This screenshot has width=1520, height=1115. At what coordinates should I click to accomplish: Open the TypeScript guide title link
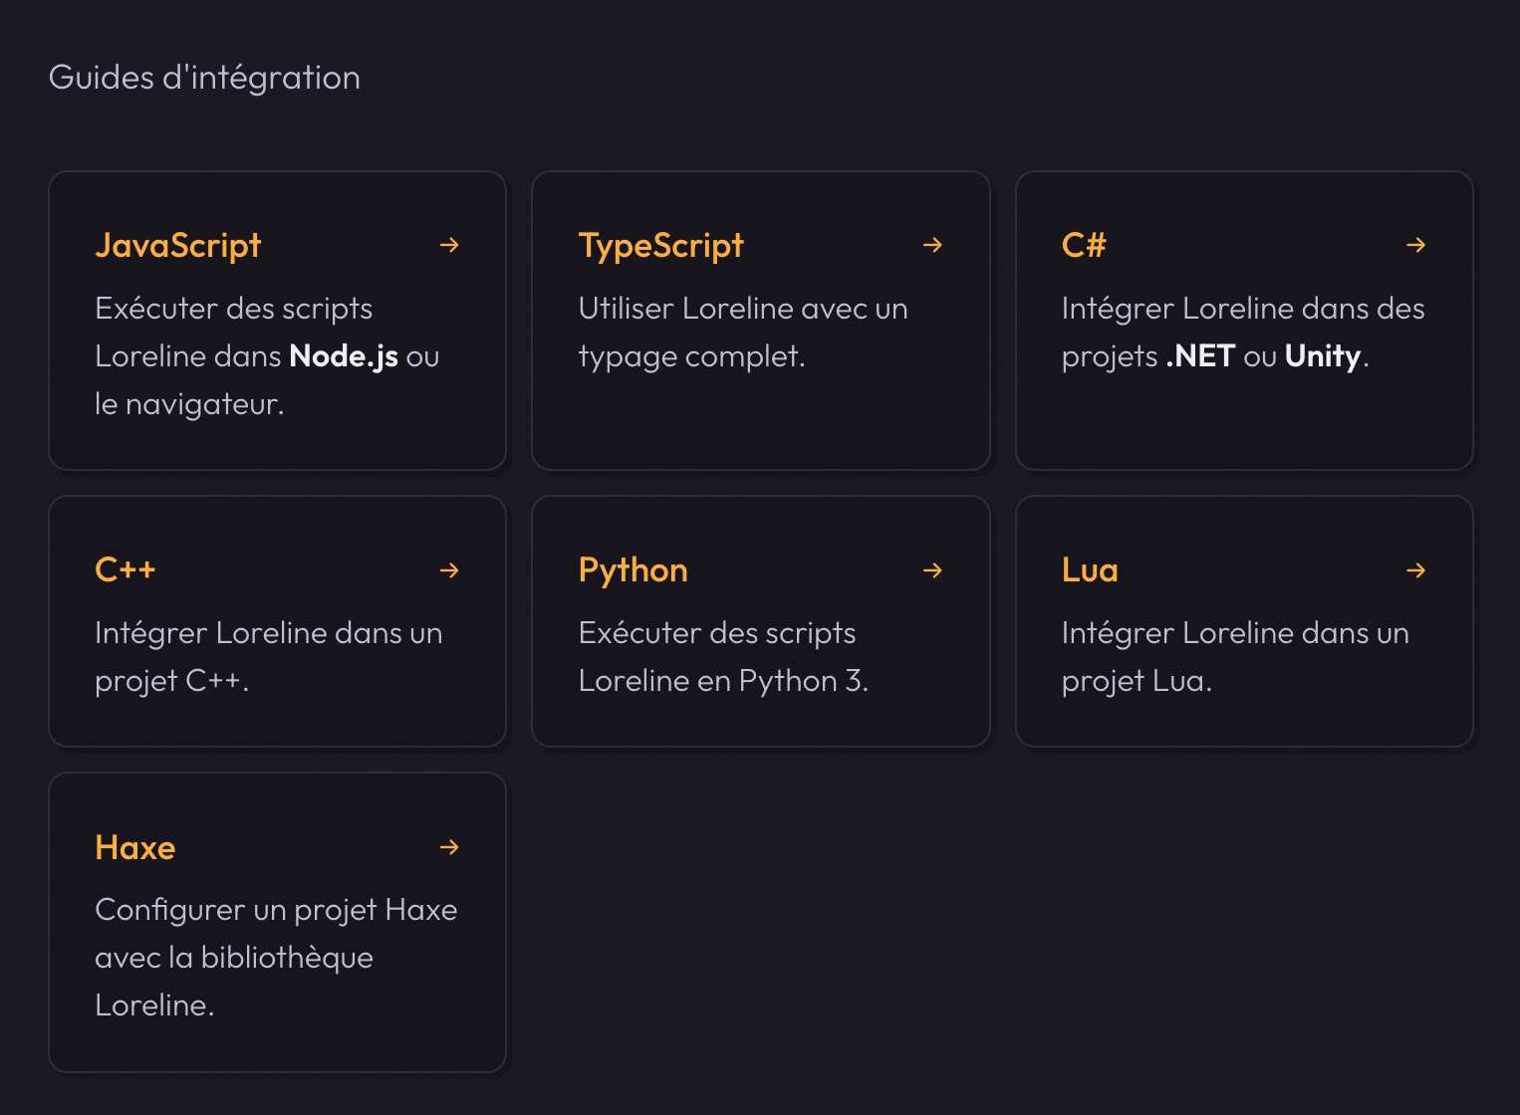(660, 246)
